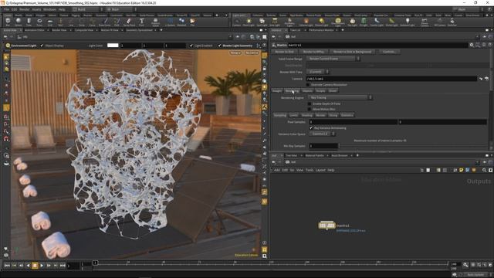Add an Environment Light from shelf

click(x=337, y=22)
